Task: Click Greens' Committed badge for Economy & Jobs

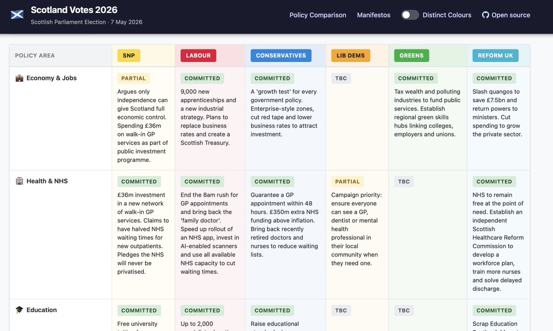Action: pos(416,78)
